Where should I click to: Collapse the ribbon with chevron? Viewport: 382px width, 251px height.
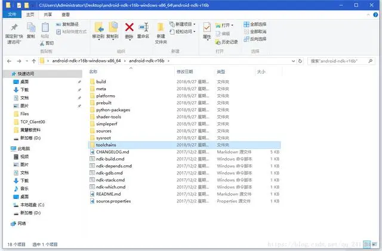coord(368,15)
